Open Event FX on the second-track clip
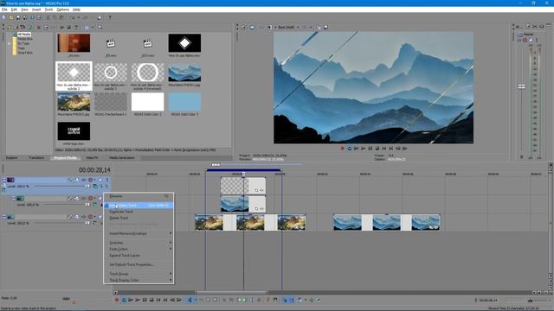Image resolution: width=554 pixels, height=311 pixels. 261,209
